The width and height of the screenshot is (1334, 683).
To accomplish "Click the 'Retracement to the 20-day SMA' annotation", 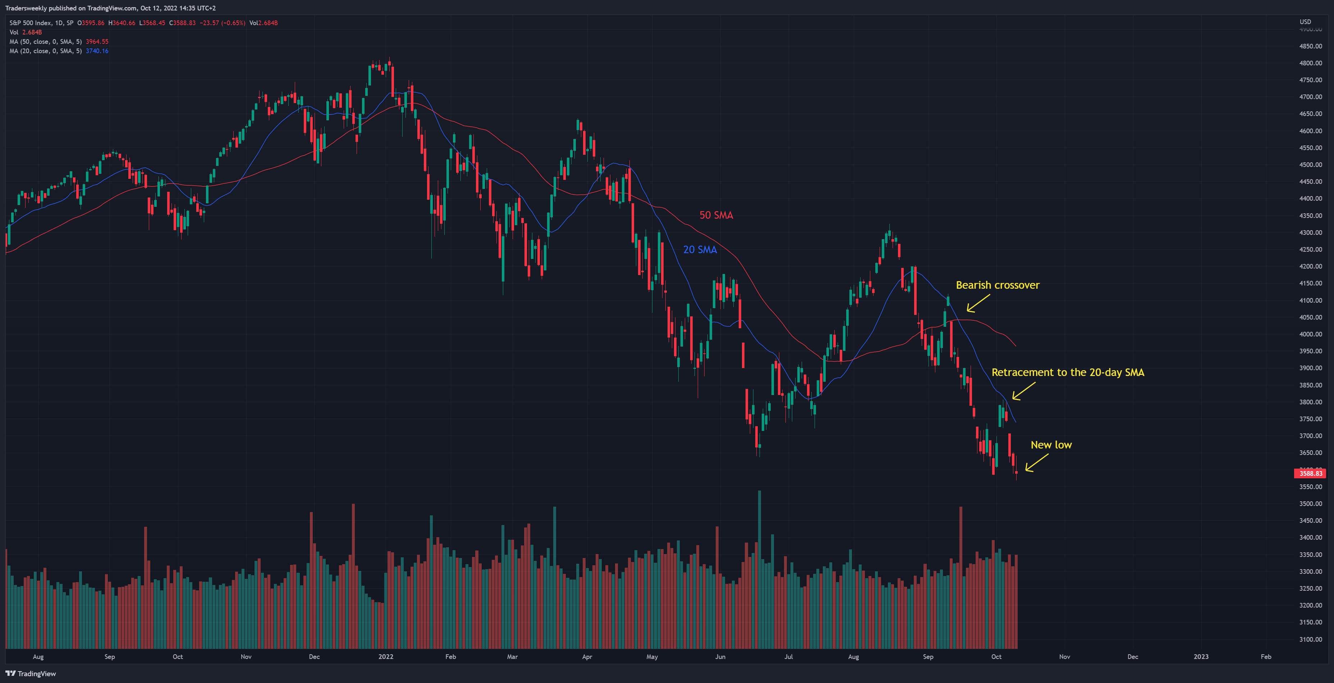I will coord(1068,372).
